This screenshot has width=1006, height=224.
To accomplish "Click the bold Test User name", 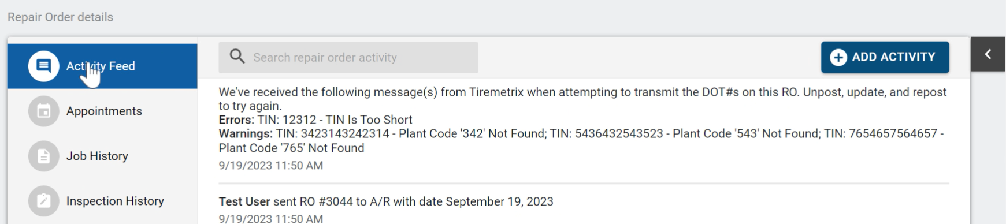I will tap(244, 201).
